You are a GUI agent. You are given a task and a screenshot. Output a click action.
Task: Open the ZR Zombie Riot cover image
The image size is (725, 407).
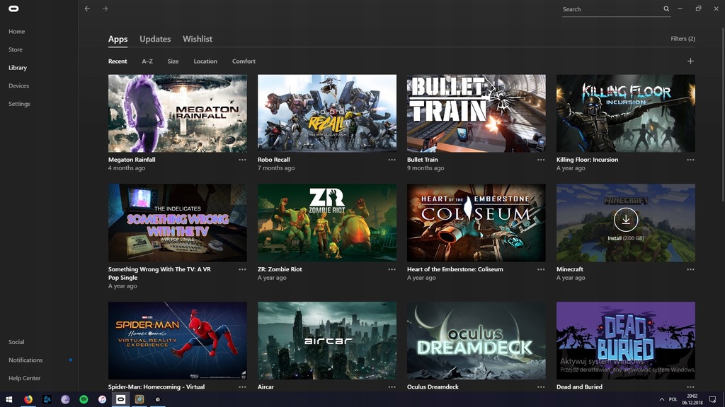[327, 223]
